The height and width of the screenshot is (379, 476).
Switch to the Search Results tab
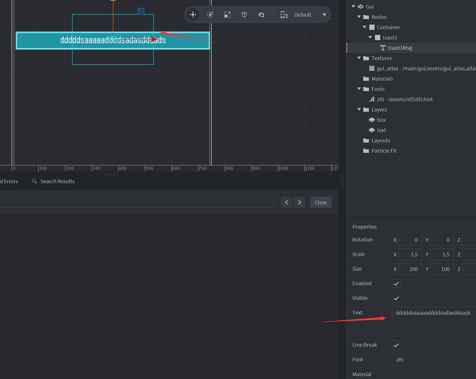57,181
